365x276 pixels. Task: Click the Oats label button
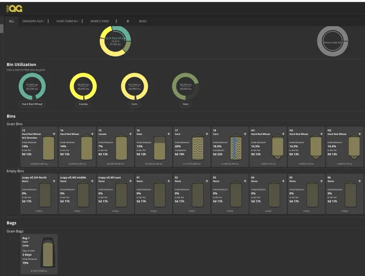point(186,104)
